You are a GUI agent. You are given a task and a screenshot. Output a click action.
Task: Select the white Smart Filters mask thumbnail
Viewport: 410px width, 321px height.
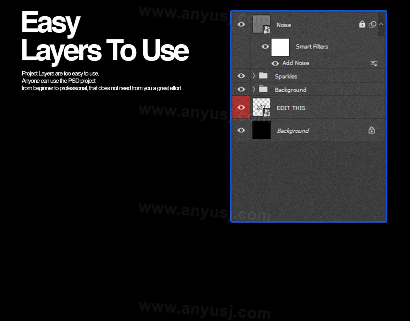coord(280,47)
